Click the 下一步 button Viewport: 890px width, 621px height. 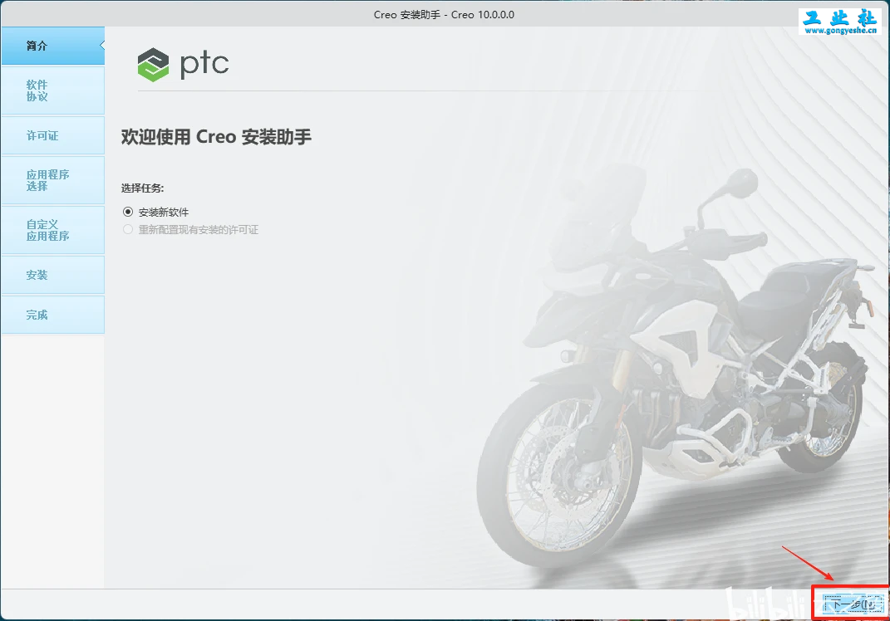point(853,604)
